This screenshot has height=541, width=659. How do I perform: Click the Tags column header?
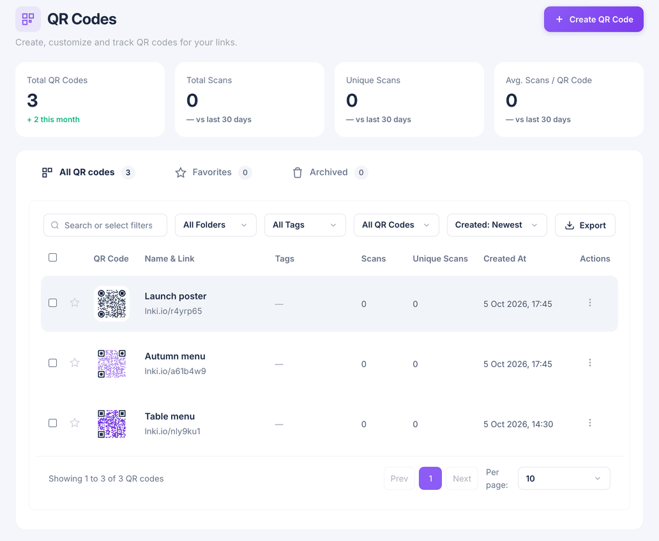tap(285, 259)
